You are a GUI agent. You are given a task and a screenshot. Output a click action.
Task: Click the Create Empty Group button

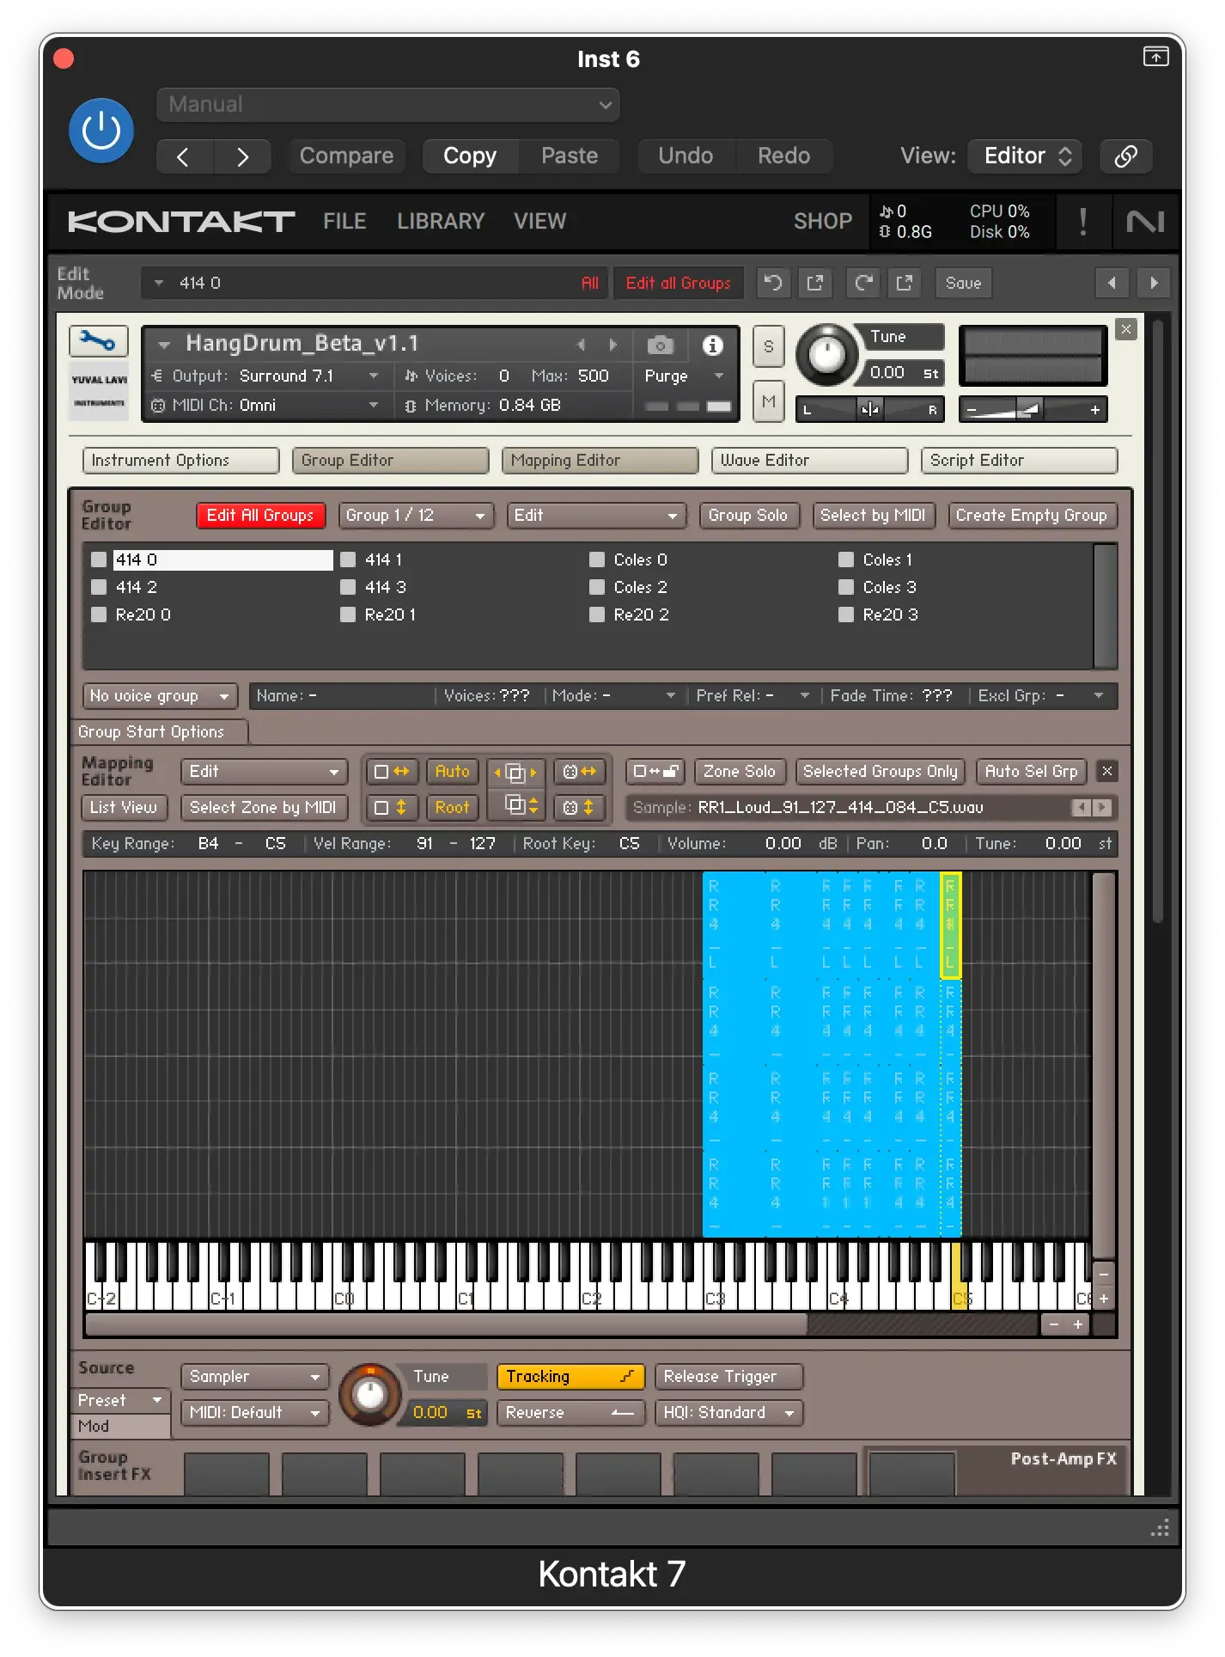(x=1032, y=516)
